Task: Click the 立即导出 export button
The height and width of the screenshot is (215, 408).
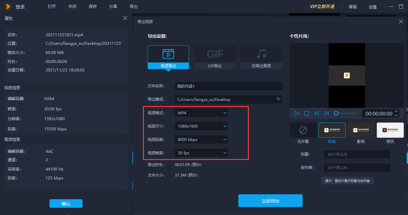Action: pyautogui.click(x=270, y=201)
